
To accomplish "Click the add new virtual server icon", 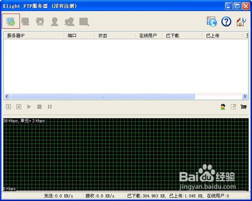I will pyautogui.click(x=11, y=22).
